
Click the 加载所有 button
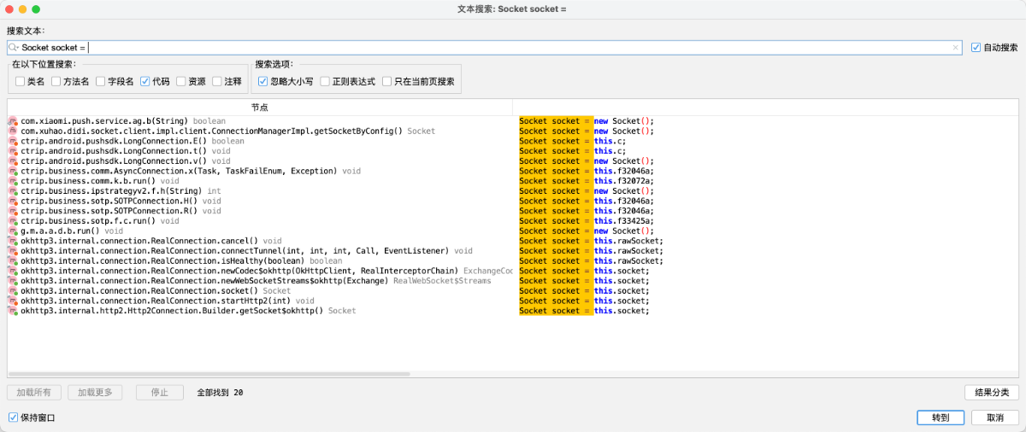[34, 393]
